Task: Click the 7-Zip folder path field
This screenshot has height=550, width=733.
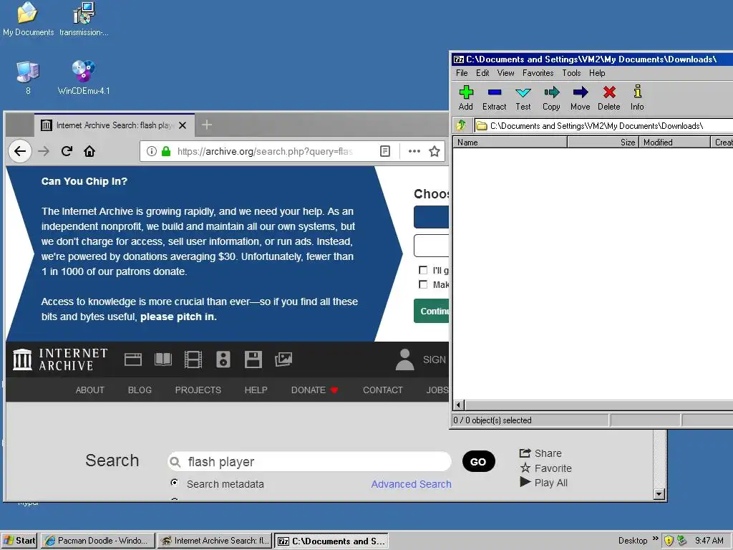Action: [603, 125]
